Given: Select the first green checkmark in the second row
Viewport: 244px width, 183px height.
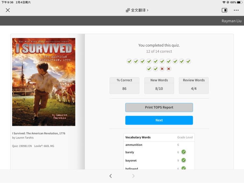Looking at the screenshot, I should pyautogui.click(x=149, y=69).
